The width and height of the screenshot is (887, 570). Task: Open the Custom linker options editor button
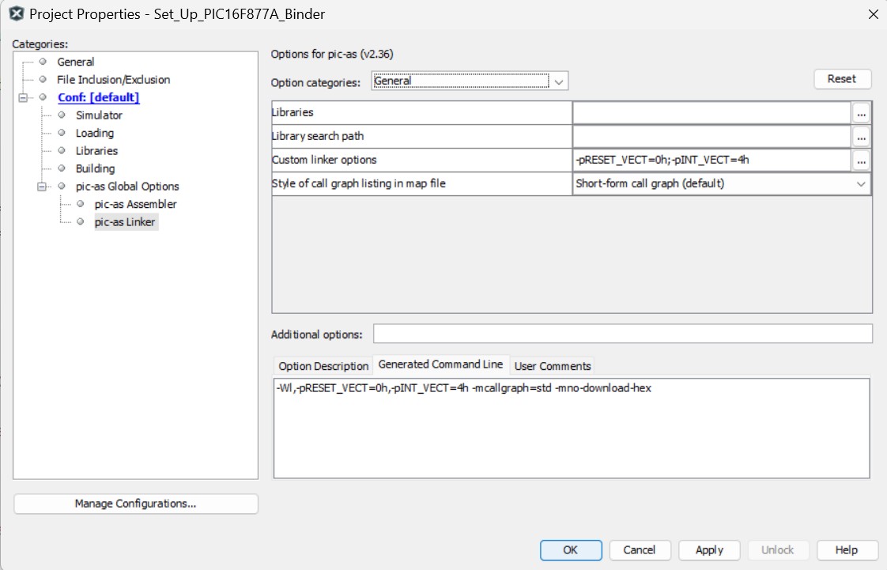[861, 160]
